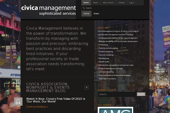Open the About menu dropdown arrow
170x113 pixels.
(x=99, y=3)
